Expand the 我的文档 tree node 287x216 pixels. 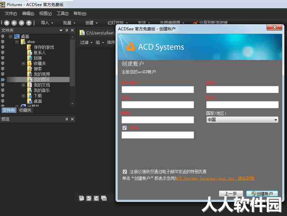point(23,85)
